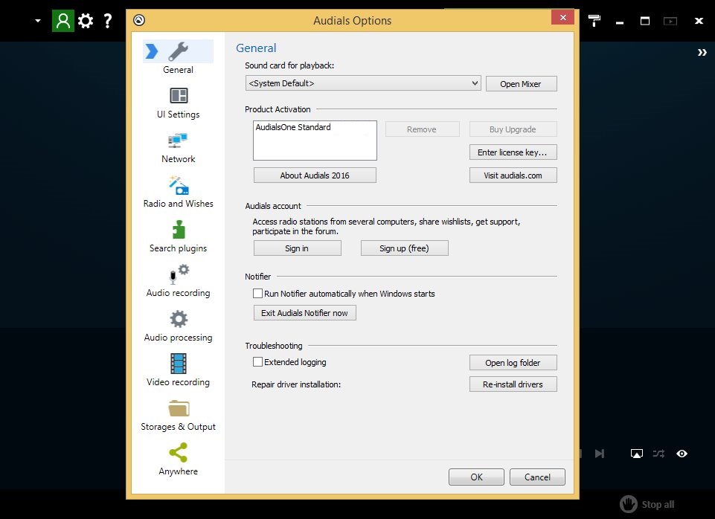This screenshot has height=519, width=715.
Task: Open Anywhere share icon
Action: coord(179,453)
